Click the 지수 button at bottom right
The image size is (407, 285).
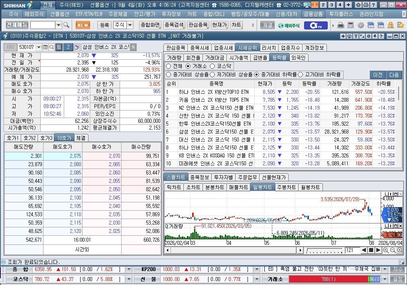coord(397,269)
